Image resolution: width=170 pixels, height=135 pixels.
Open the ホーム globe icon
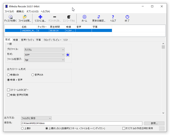(x=84, y=18)
